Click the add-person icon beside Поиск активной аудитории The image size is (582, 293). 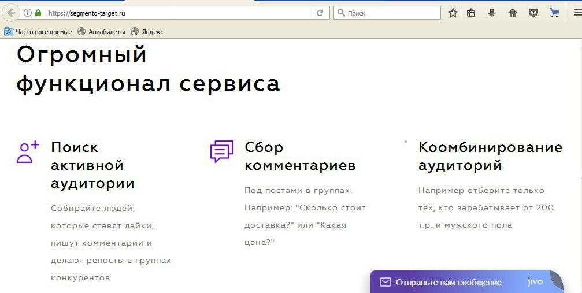[x=28, y=152]
